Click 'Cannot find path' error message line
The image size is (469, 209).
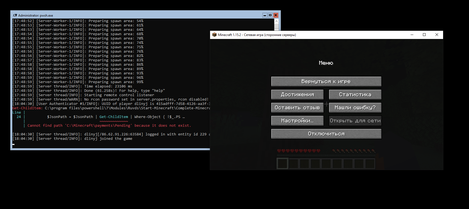pyautogui.click(x=109, y=126)
